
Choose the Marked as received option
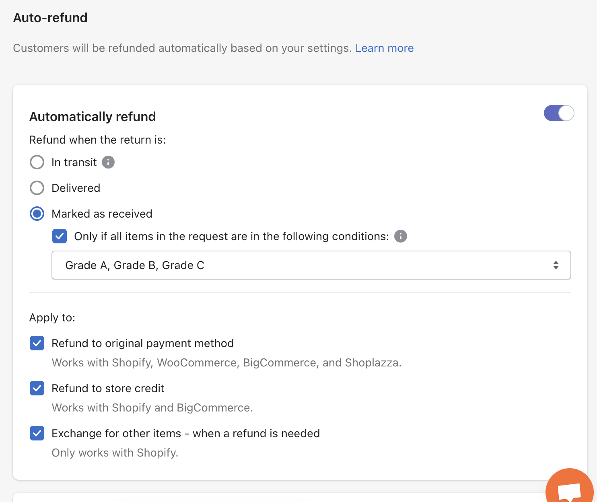click(37, 214)
